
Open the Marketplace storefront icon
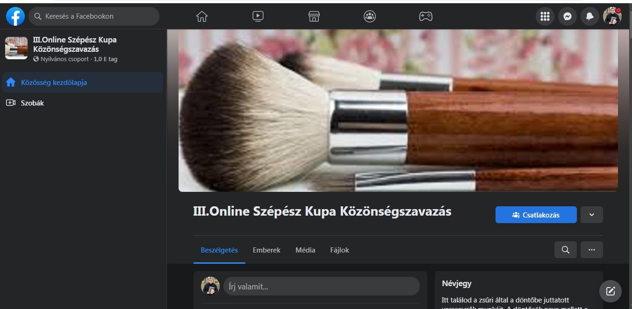tap(314, 16)
